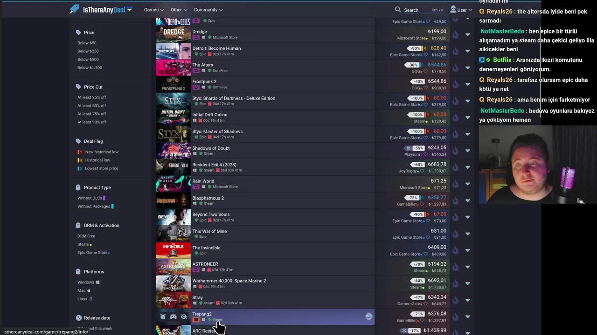Expand the Styx: Master of Shadows row arrow

point(467,134)
